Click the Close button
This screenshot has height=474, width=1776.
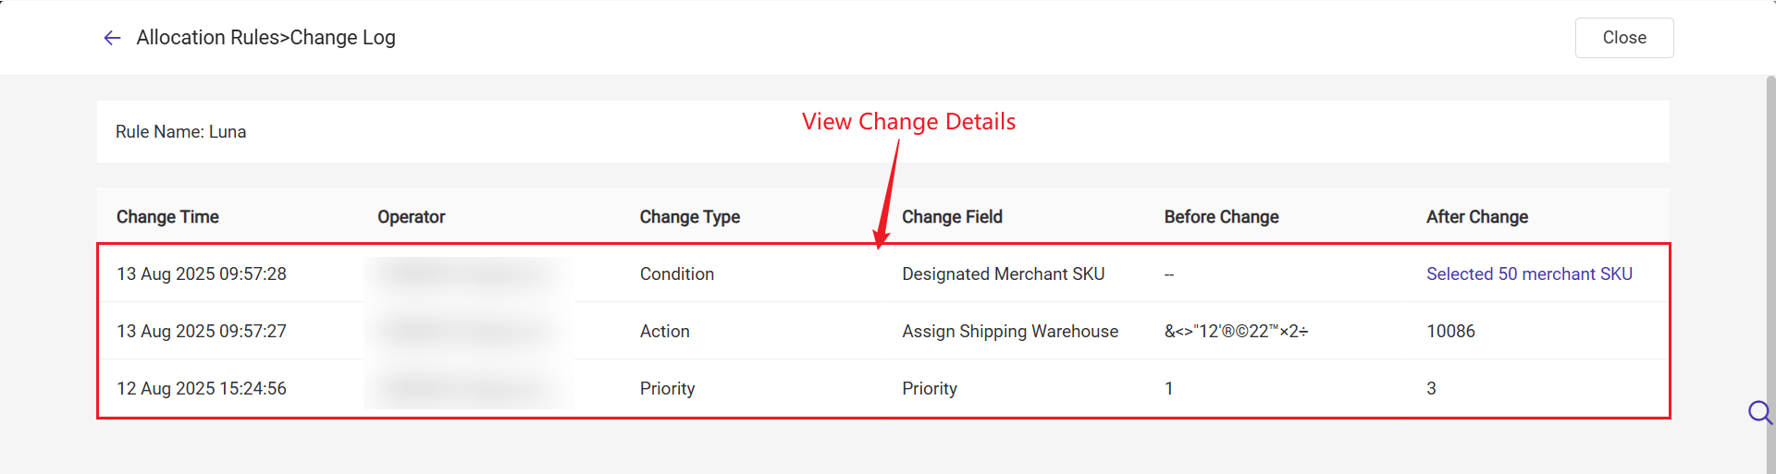click(1624, 38)
